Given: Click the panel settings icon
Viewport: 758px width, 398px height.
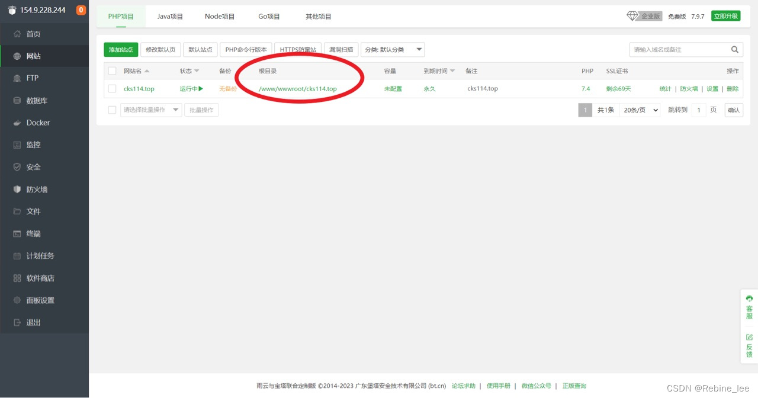Looking at the screenshot, I should 17,300.
